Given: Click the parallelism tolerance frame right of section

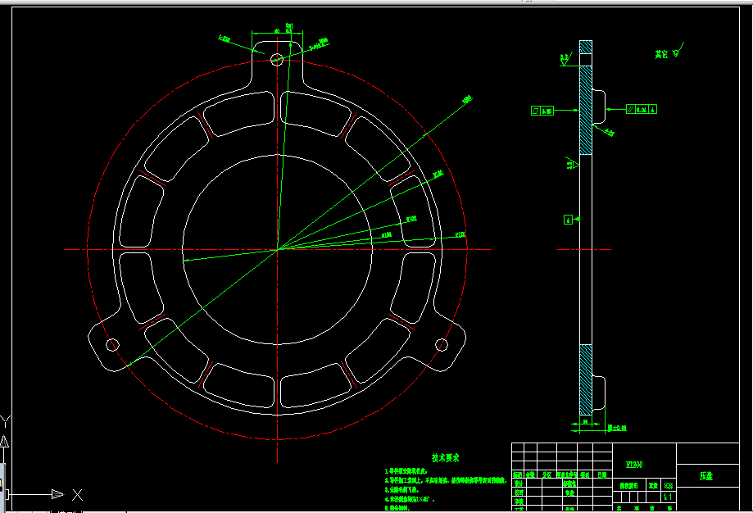Looking at the screenshot, I should click(642, 110).
